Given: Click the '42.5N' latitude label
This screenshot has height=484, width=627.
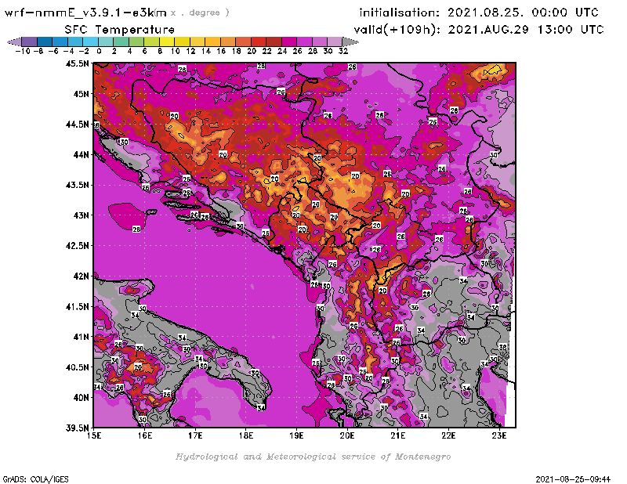Looking at the screenshot, I should (x=77, y=246).
